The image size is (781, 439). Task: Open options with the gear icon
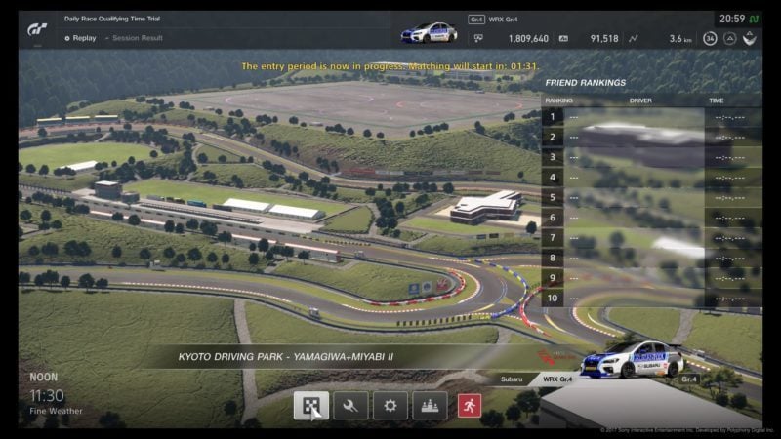[390, 406]
